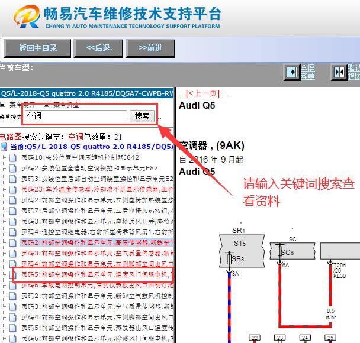Click document icon for 页码2 安装位置 E87 row
360x343 pixels.
click(x=13, y=169)
